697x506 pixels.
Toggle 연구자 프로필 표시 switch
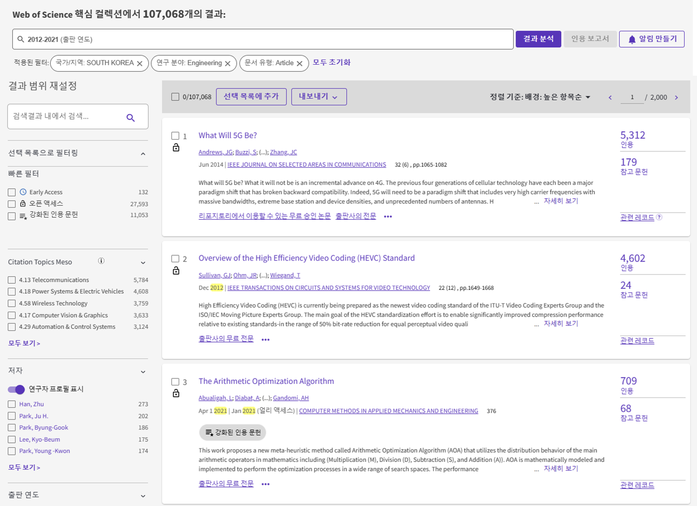(16, 389)
